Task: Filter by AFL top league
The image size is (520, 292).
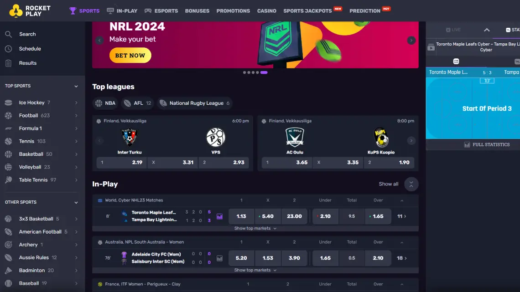Action: (x=137, y=103)
